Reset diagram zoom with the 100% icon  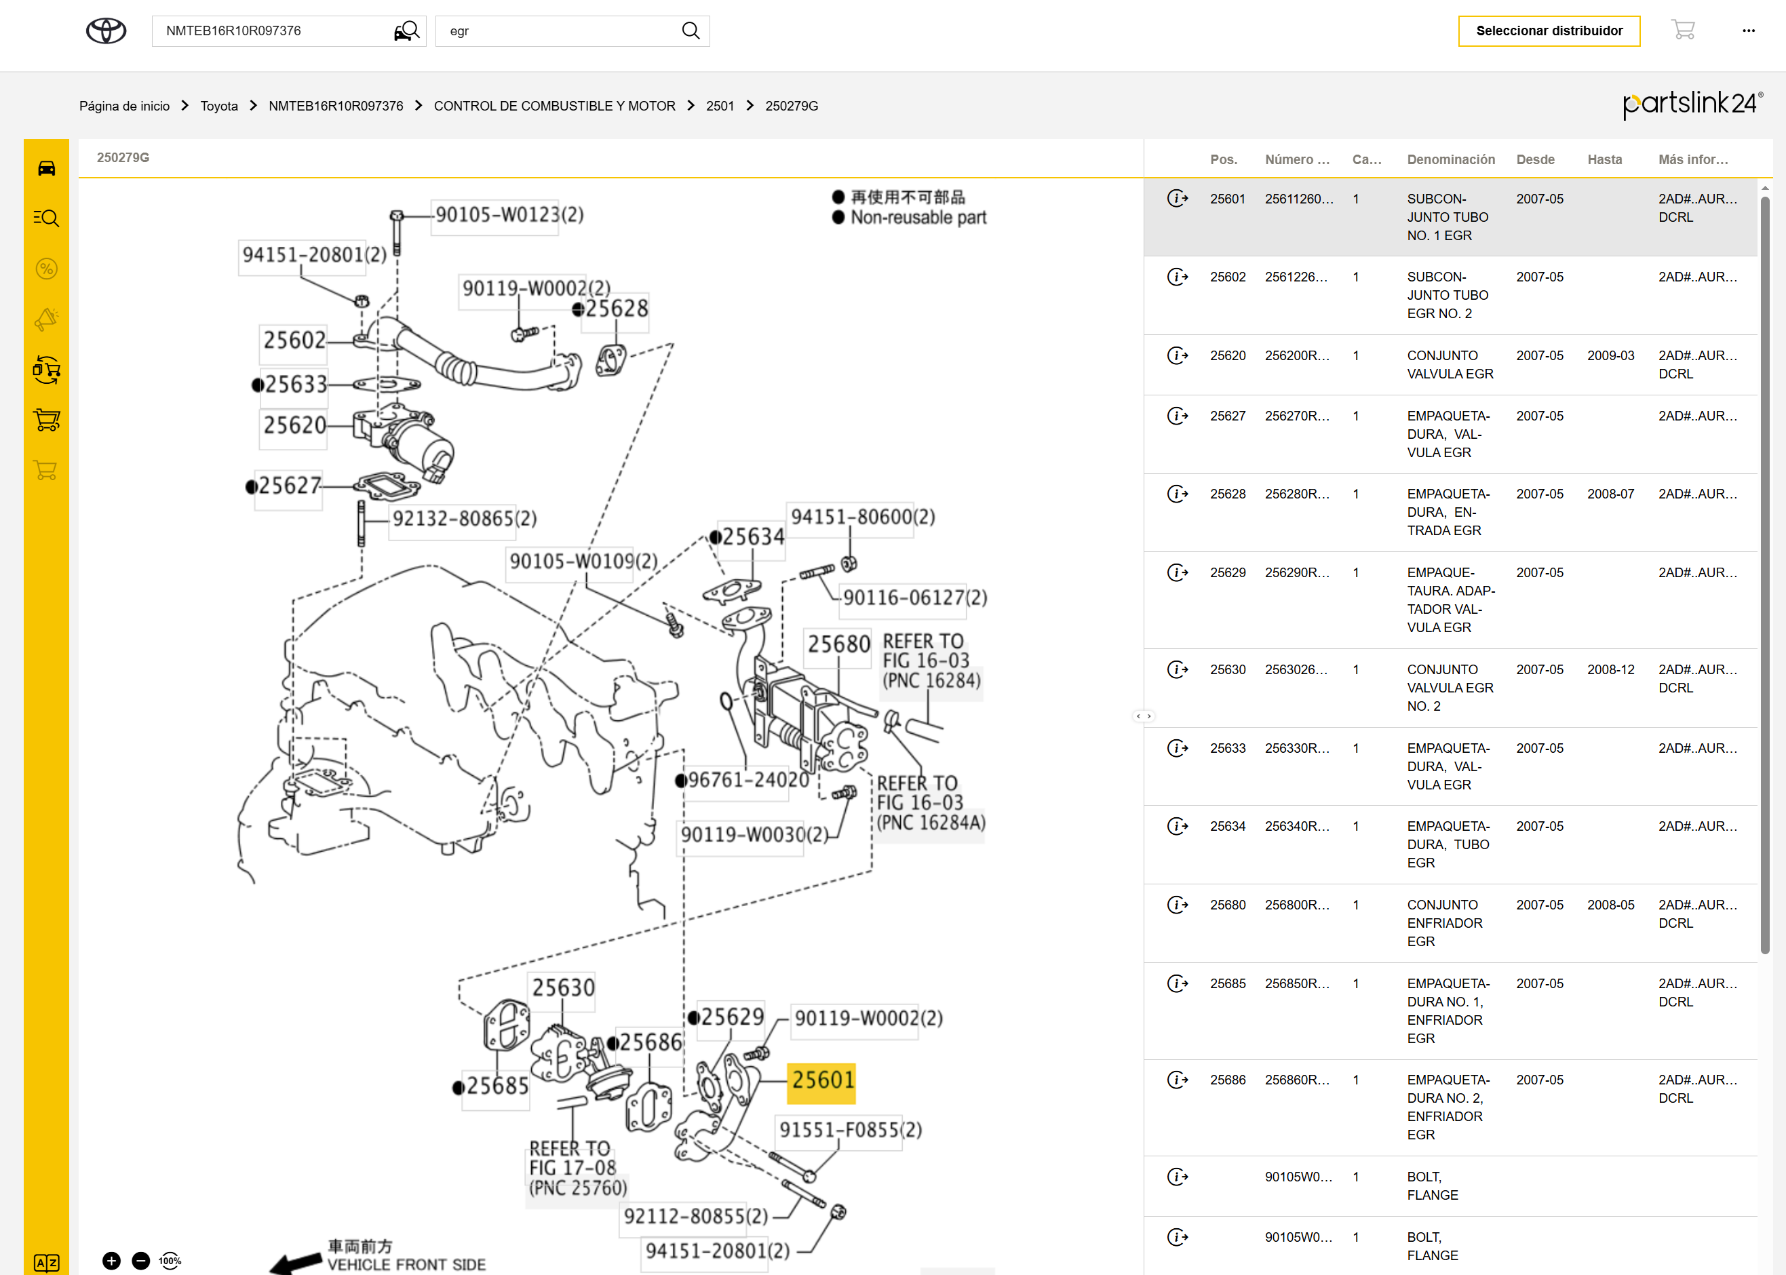coord(170,1261)
